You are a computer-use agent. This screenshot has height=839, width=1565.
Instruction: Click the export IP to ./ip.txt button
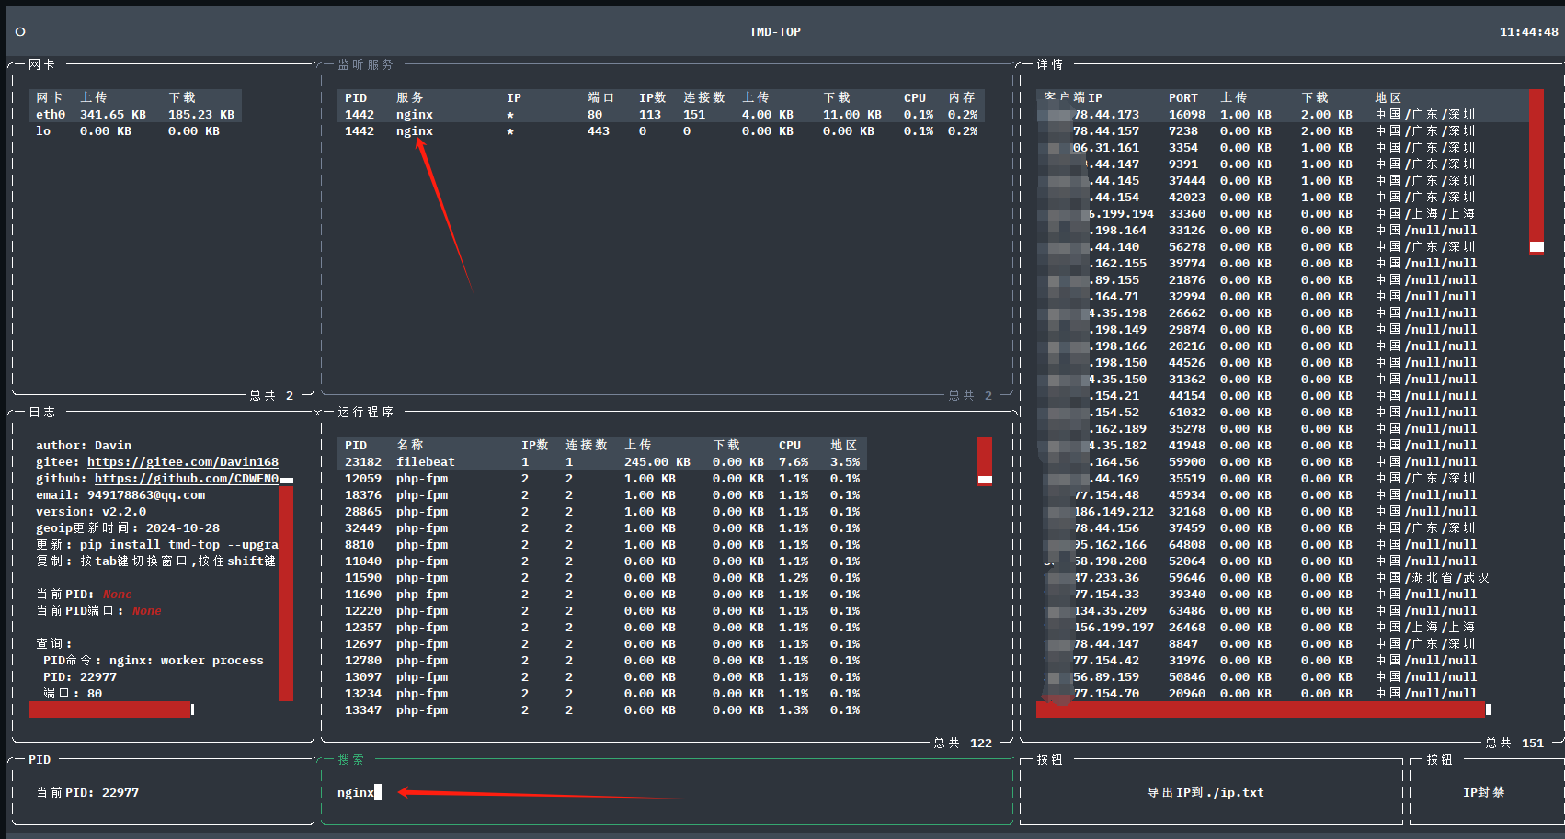click(x=1205, y=792)
